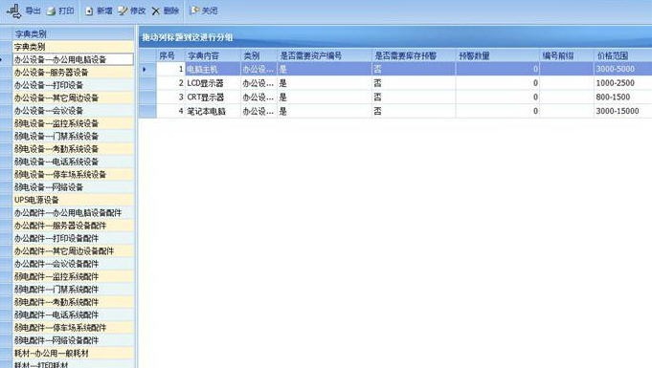652x368 pixels.
Task: Click the price range 1000-2500 cell
Action: (x=623, y=83)
